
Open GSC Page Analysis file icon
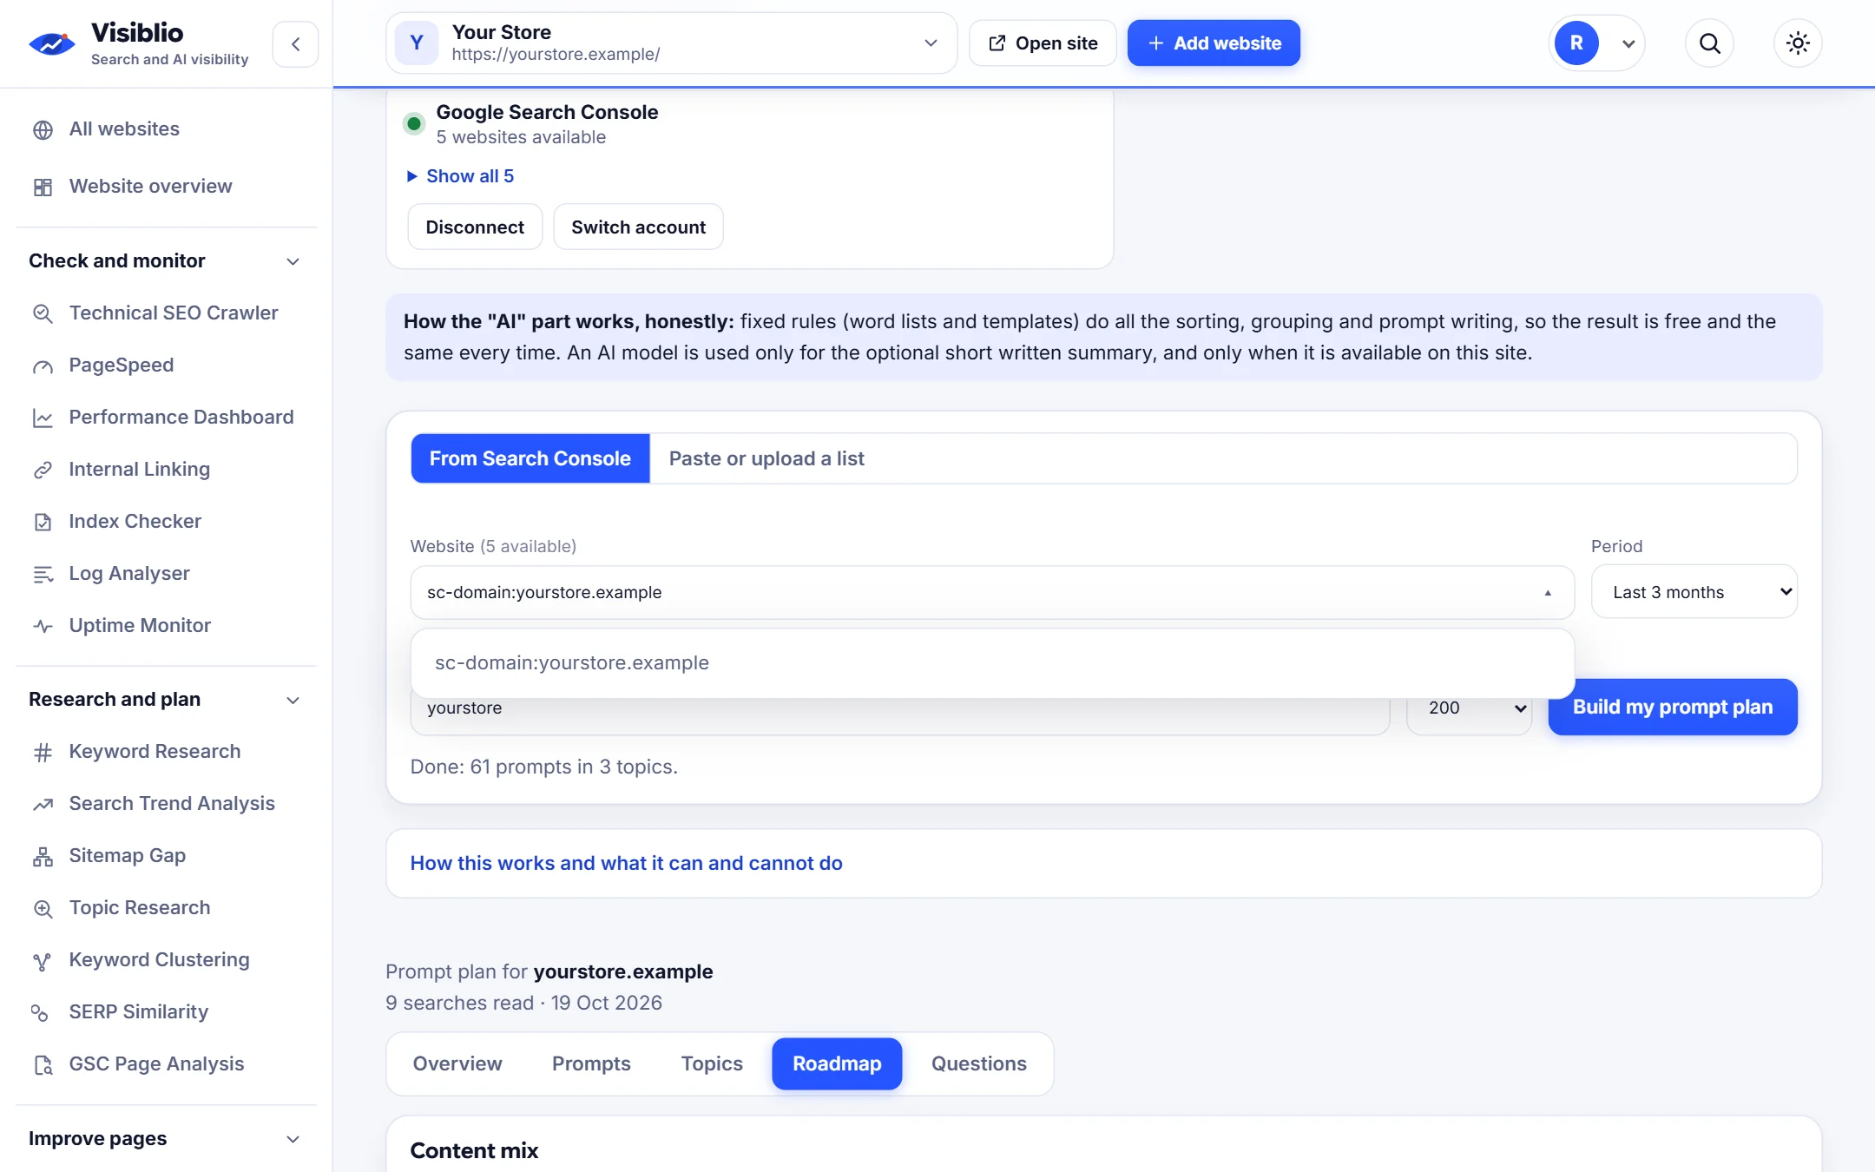(43, 1065)
